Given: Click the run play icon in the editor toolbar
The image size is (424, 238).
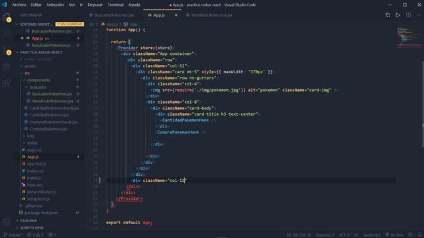Looking at the screenshot, I should point(397,15).
